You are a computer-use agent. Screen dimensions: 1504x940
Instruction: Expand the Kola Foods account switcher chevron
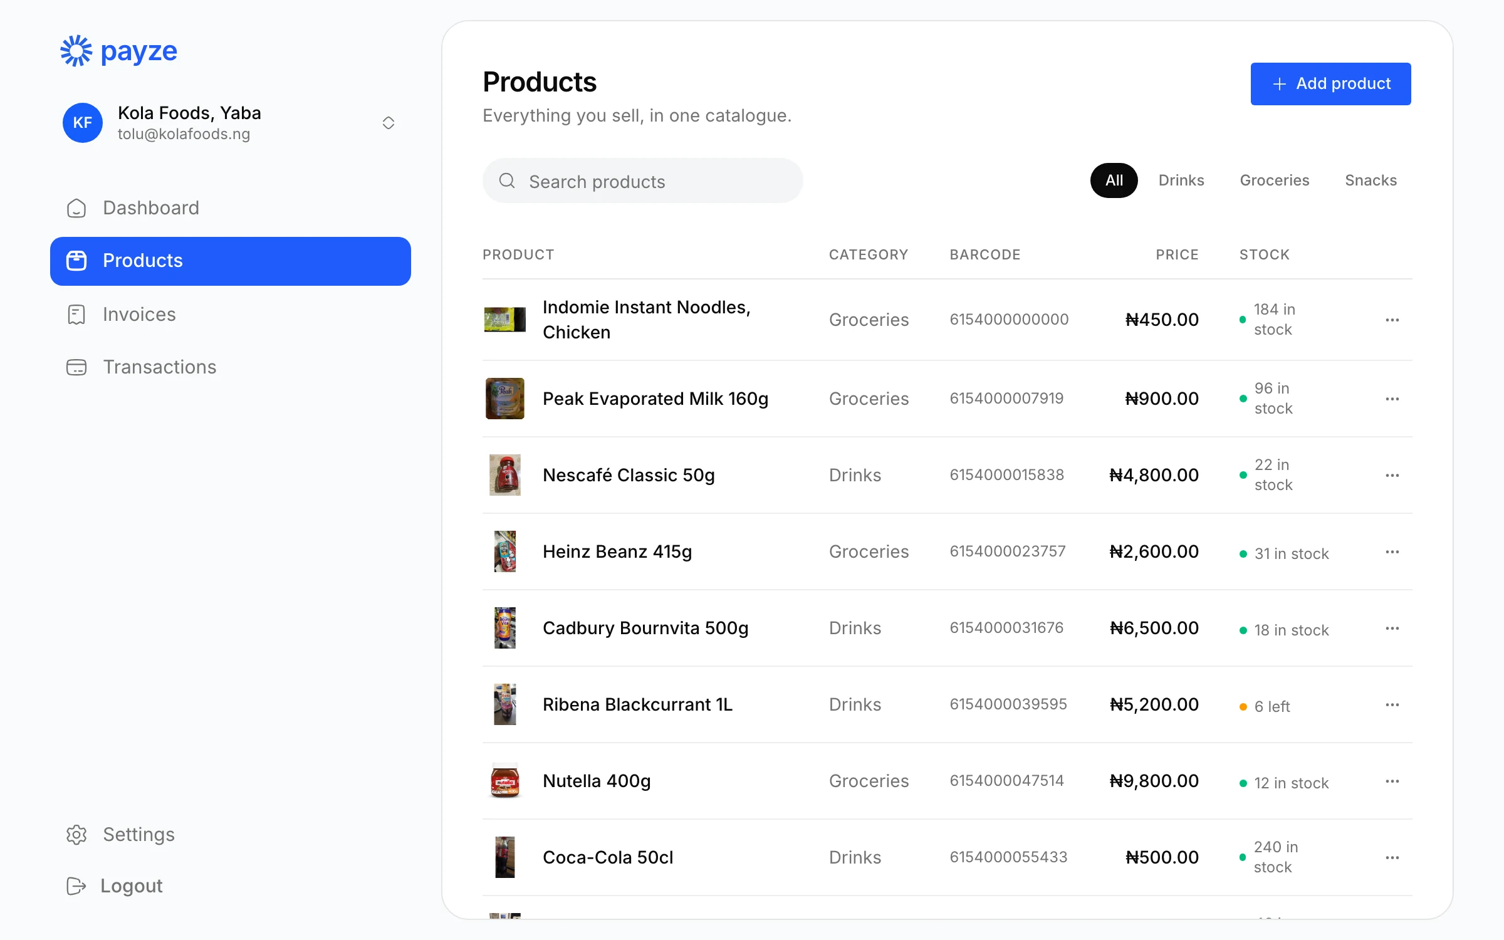(389, 123)
